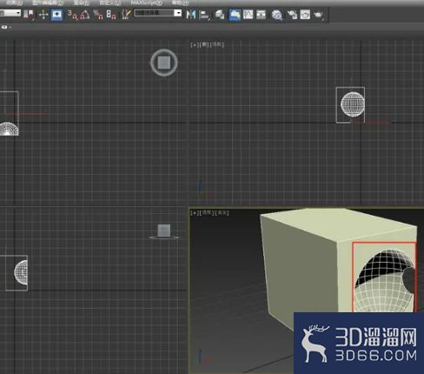
Task: Open the Curve Editor
Action: (x=248, y=14)
